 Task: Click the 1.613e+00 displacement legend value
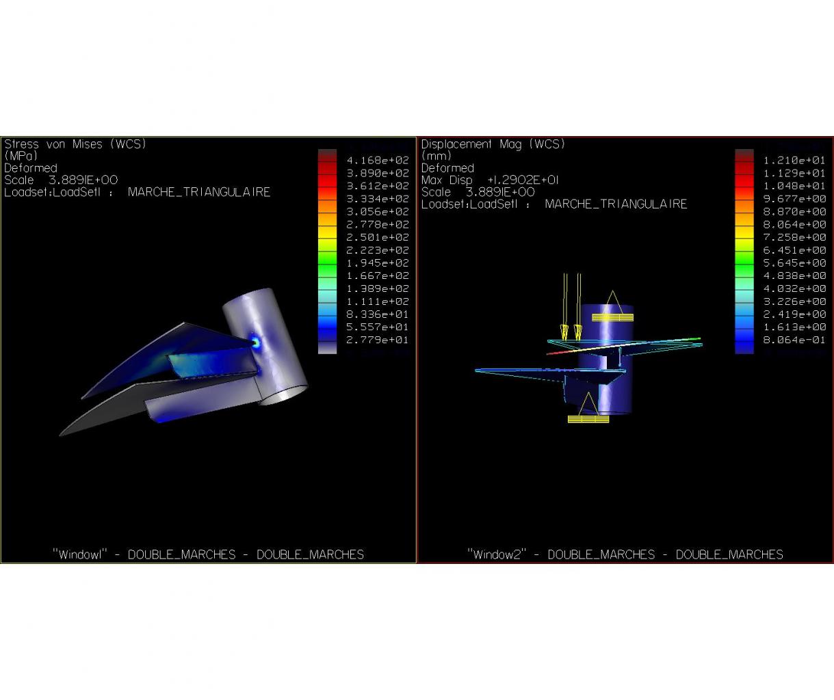pyautogui.click(x=795, y=327)
